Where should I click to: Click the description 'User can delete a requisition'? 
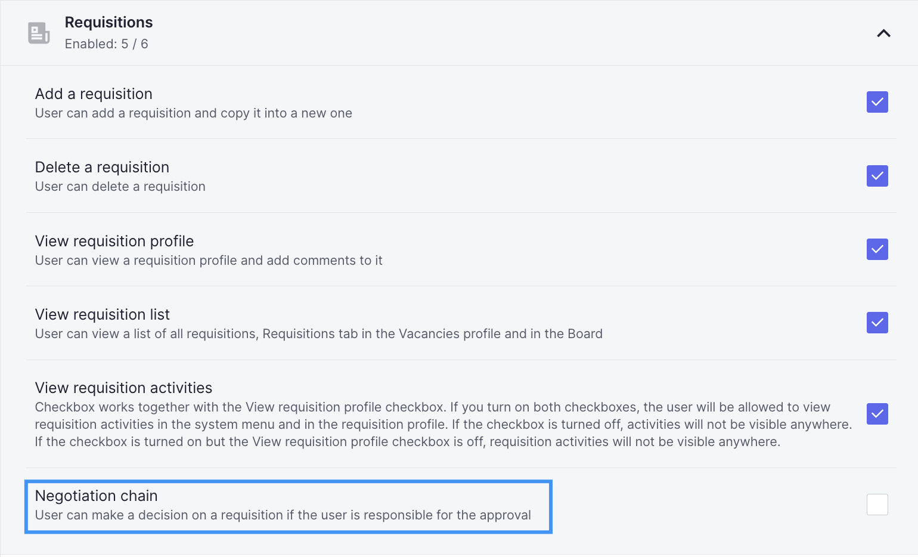120,187
